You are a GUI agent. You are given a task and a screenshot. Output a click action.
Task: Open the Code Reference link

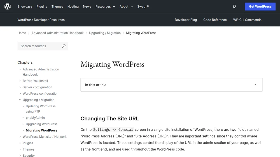point(215,20)
